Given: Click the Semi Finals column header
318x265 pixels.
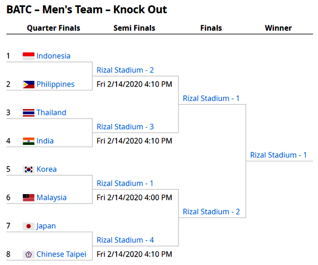Looking at the screenshot, I should (x=134, y=28).
